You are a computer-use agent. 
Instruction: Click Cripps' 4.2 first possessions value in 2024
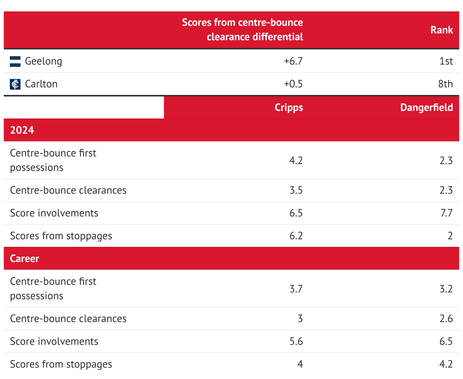click(x=296, y=160)
